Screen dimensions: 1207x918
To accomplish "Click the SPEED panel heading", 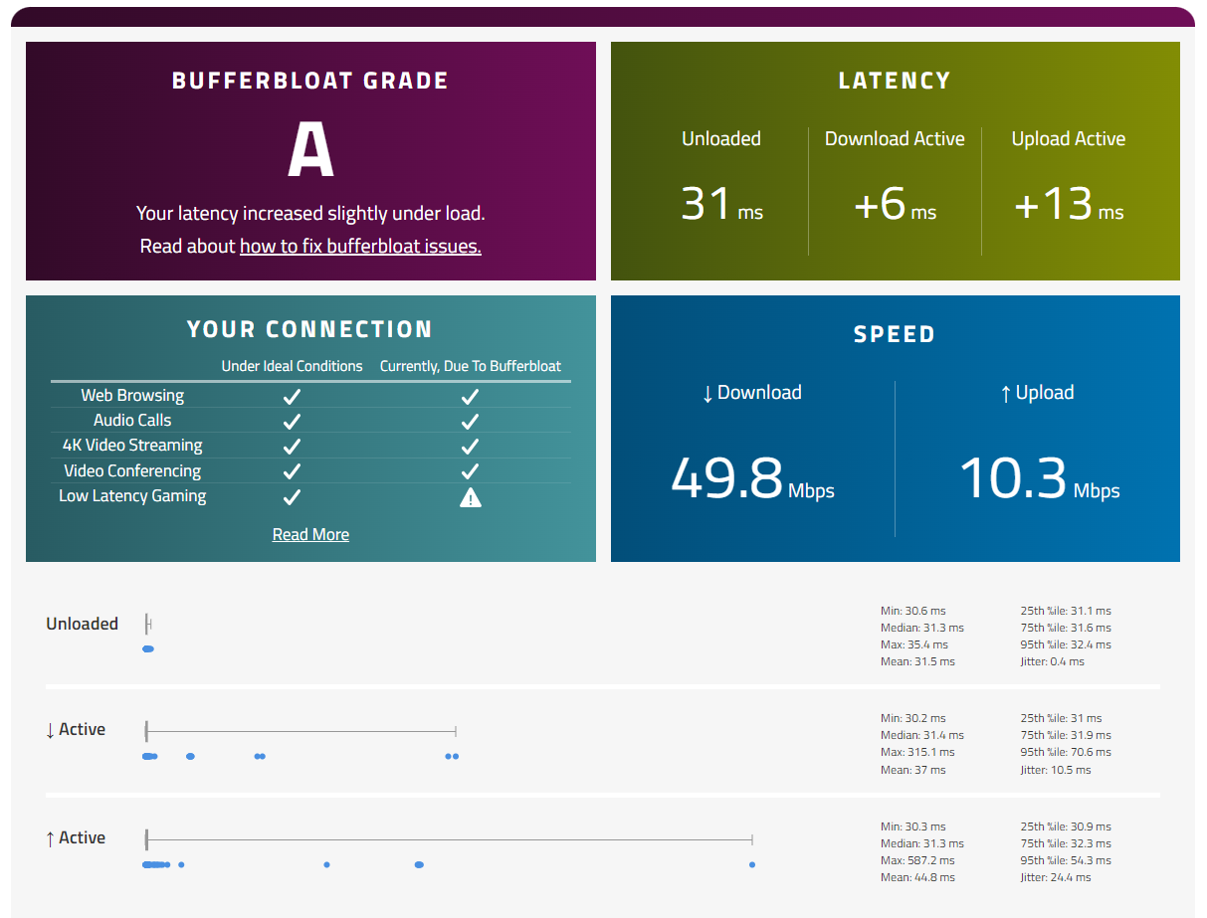I will coord(895,334).
